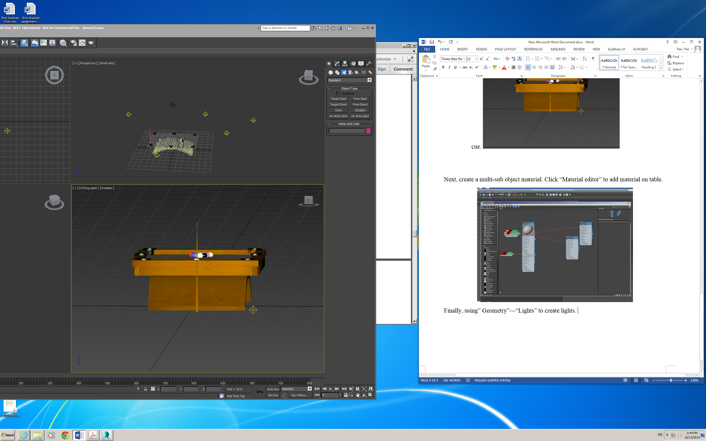Collapse the Name and Color rollout

(x=349, y=124)
